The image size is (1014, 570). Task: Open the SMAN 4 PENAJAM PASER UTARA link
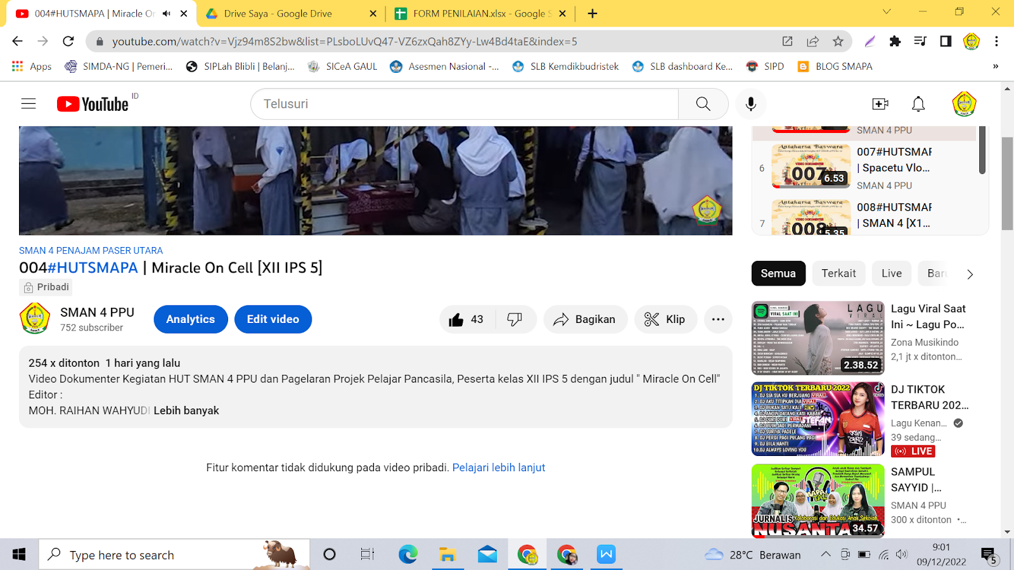tap(91, 251)
